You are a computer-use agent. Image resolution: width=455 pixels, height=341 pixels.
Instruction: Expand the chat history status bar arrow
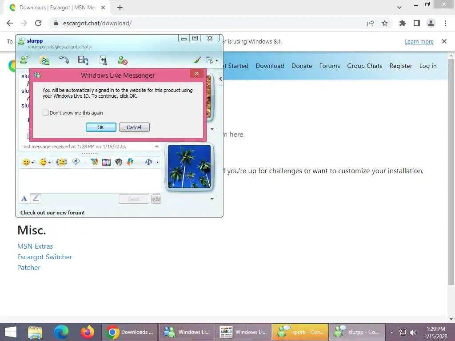click(x=156, y=147)
